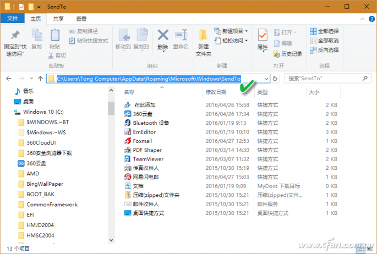Click 复制路径 copy path button

(84, 31)
